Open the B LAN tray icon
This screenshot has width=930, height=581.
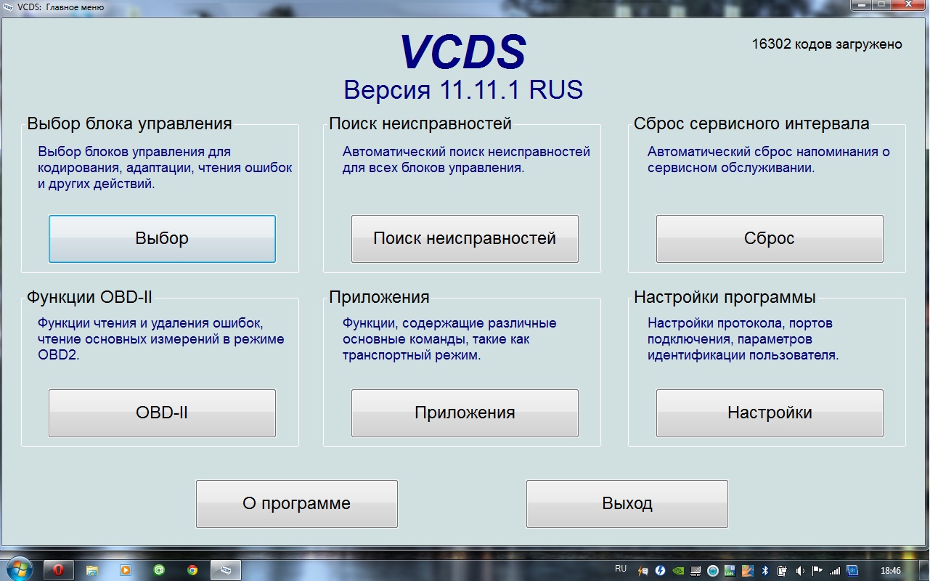[730, 571]
